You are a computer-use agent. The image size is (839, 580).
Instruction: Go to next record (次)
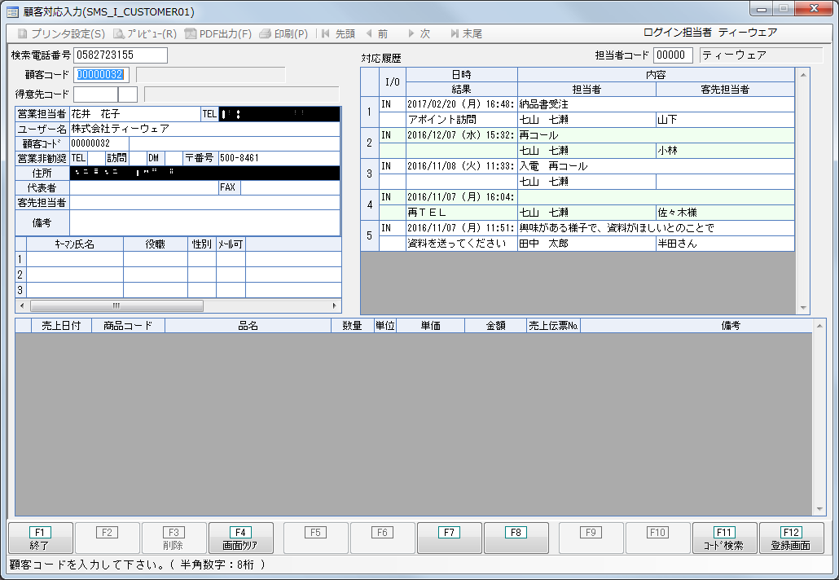click(x=418, y=34)
